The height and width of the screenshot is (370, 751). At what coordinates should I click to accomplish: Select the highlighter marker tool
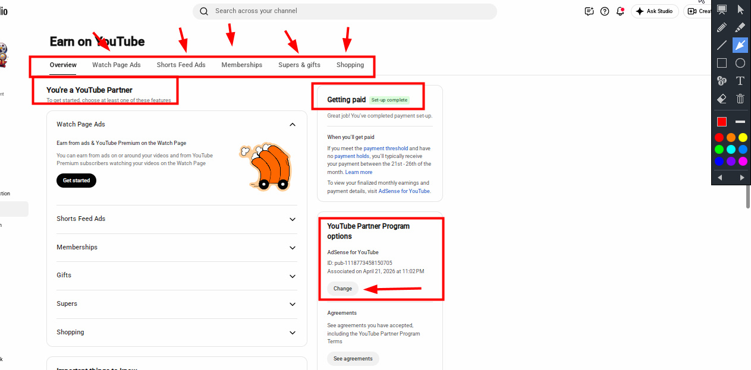pos(740,27)
